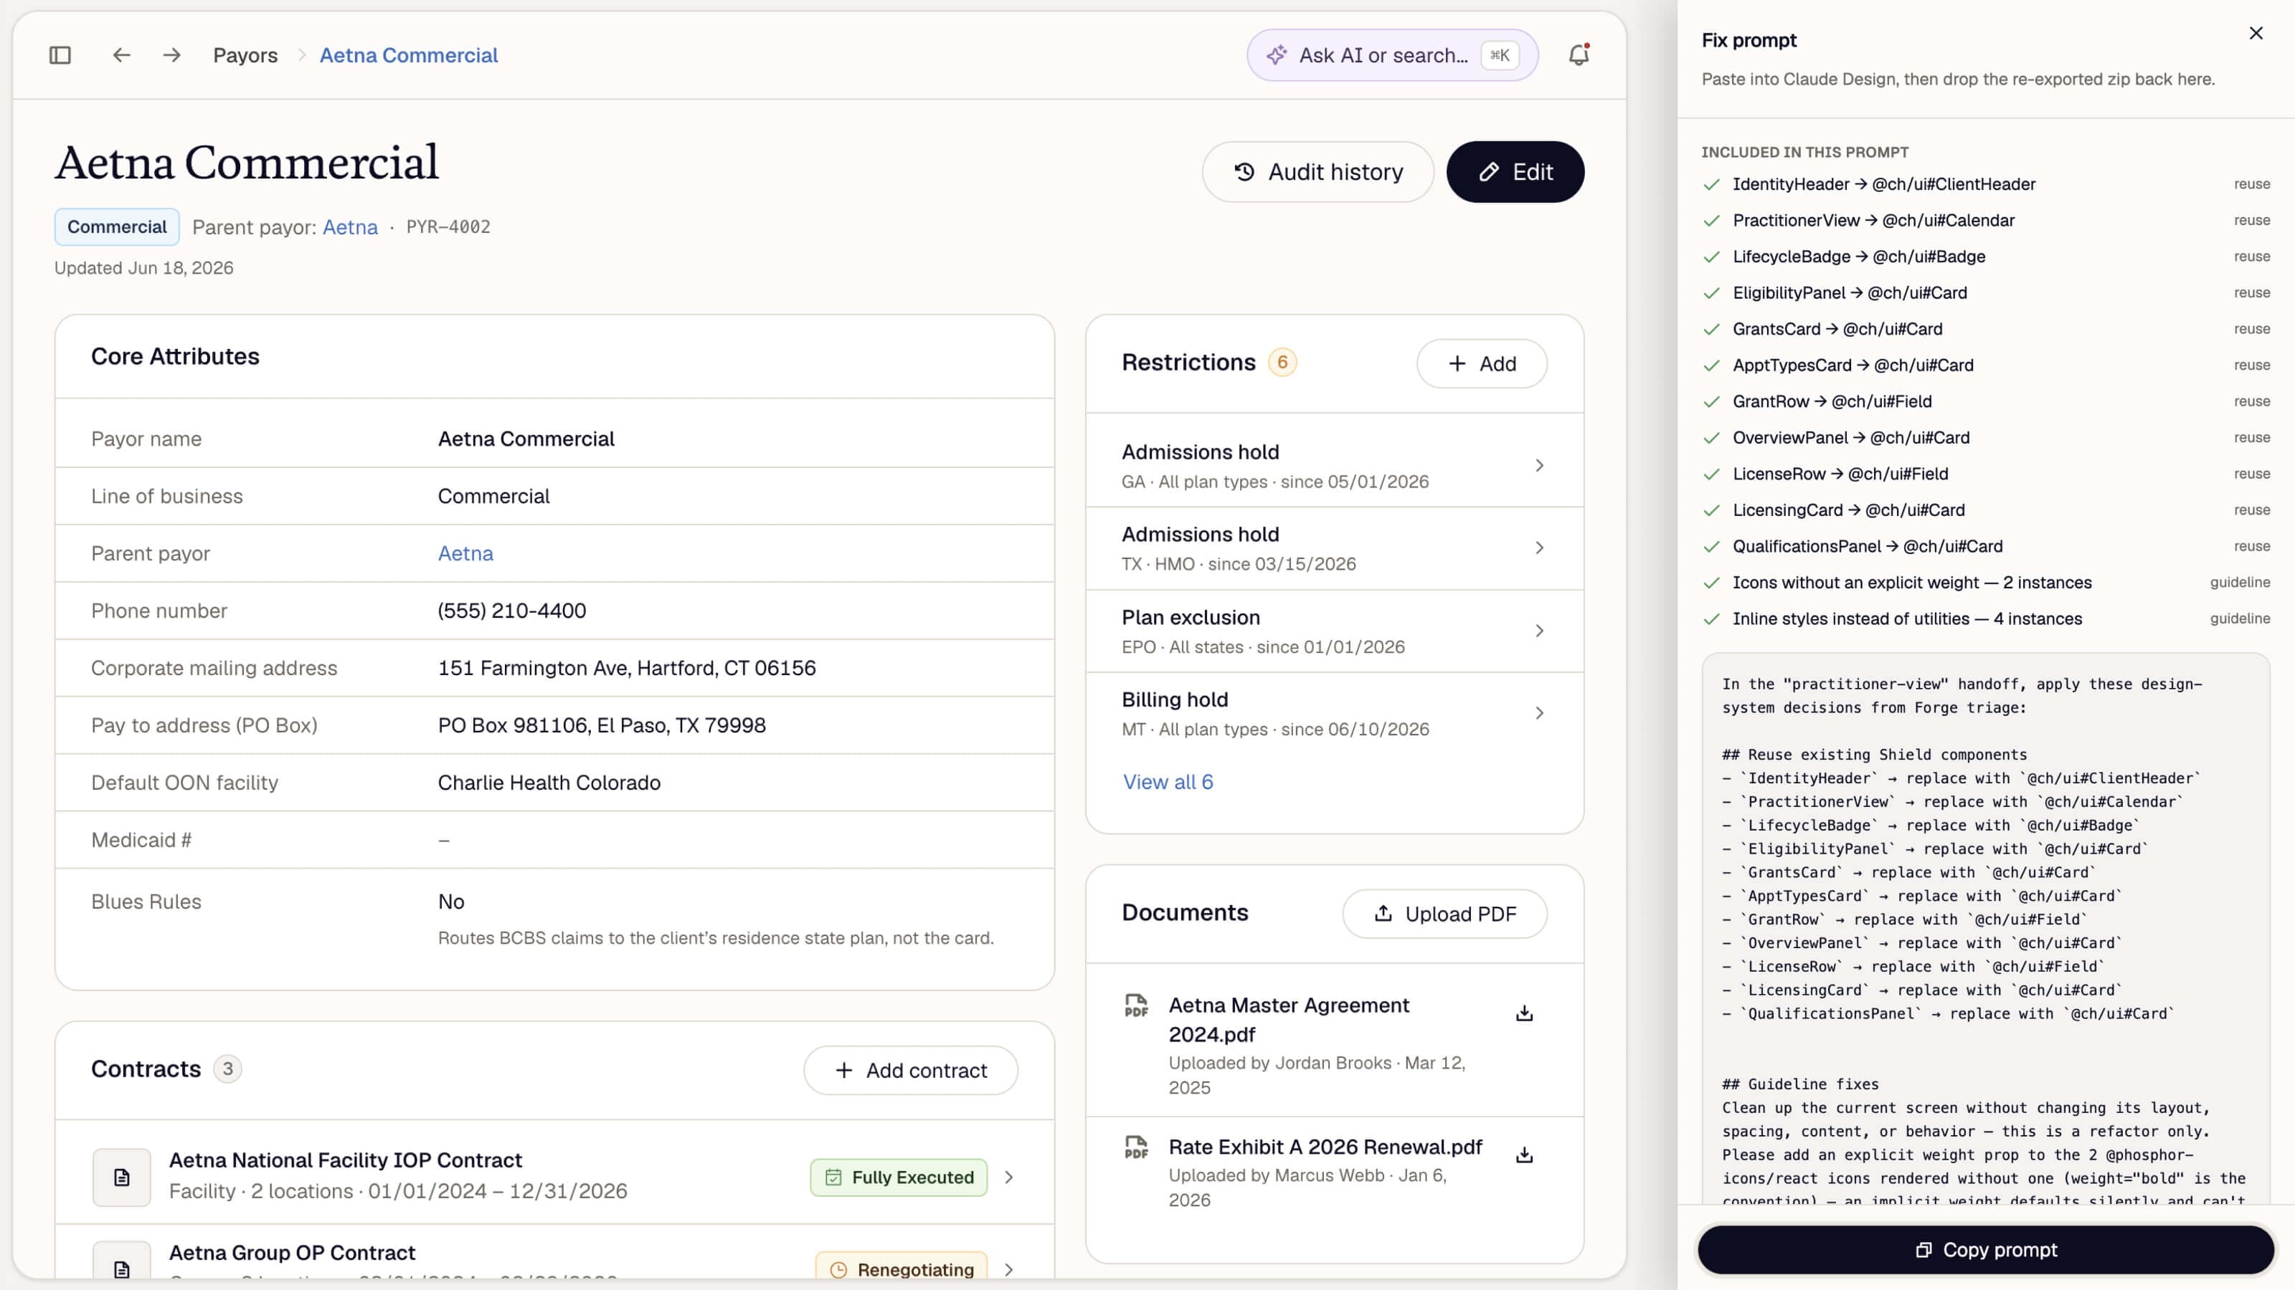
Task: Open the notifications bell
Action: (1579, 55)
